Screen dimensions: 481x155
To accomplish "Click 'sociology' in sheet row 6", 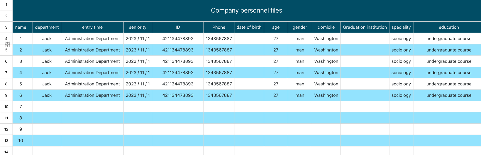I will click(x=401, y=61).
